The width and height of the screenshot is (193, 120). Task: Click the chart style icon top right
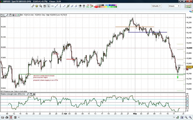click(x=188, y=6)
